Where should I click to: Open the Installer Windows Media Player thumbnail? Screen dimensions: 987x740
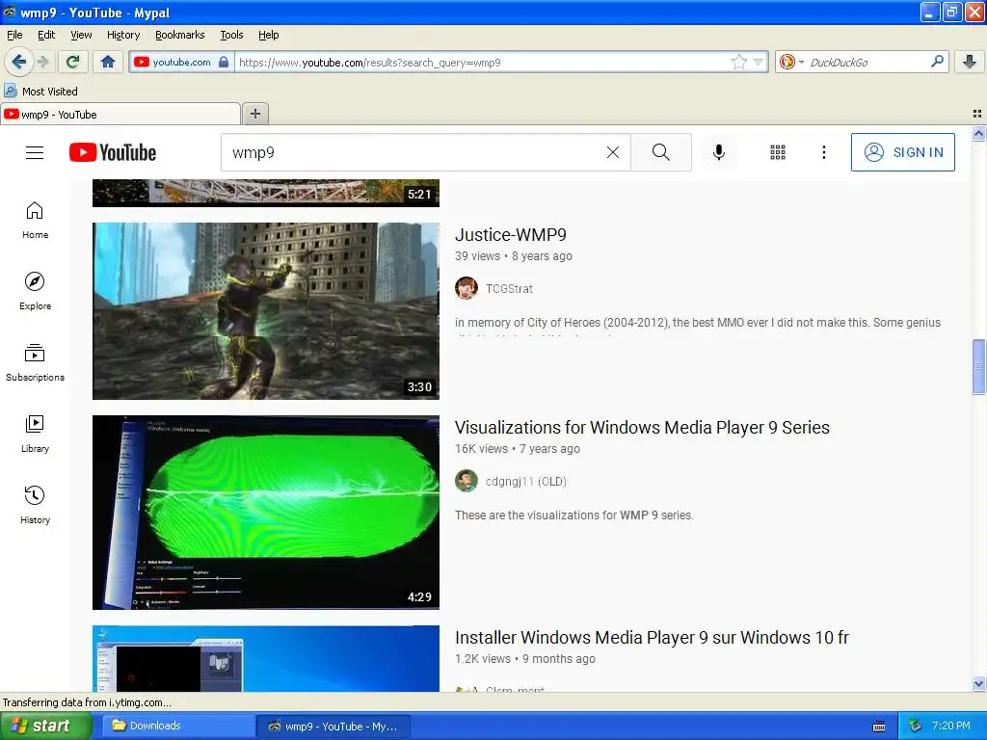point(266,658)
